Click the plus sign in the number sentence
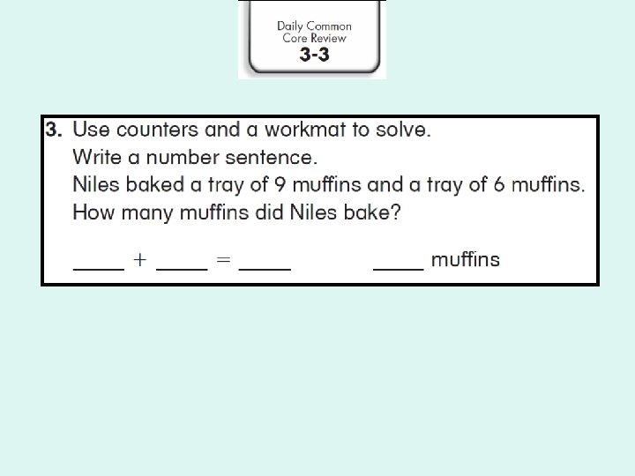Image resolution: width=635 pixels, height=476 pixels. pyautogui.click(x=139, y=260)
